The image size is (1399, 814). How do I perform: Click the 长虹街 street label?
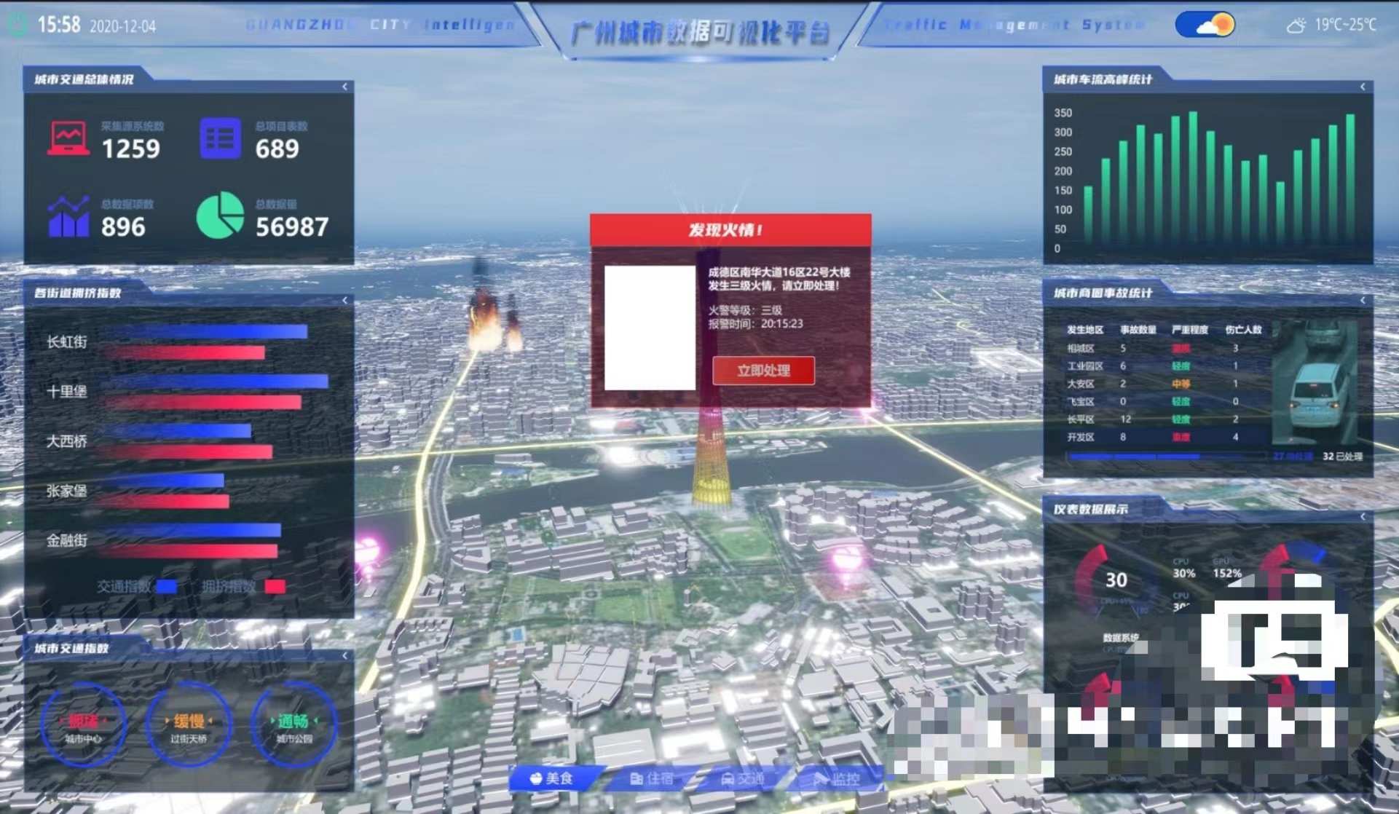coord(67,341)
